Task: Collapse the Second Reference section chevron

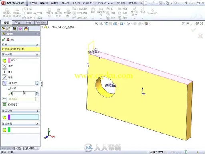Action: click(x=37, y=111)
